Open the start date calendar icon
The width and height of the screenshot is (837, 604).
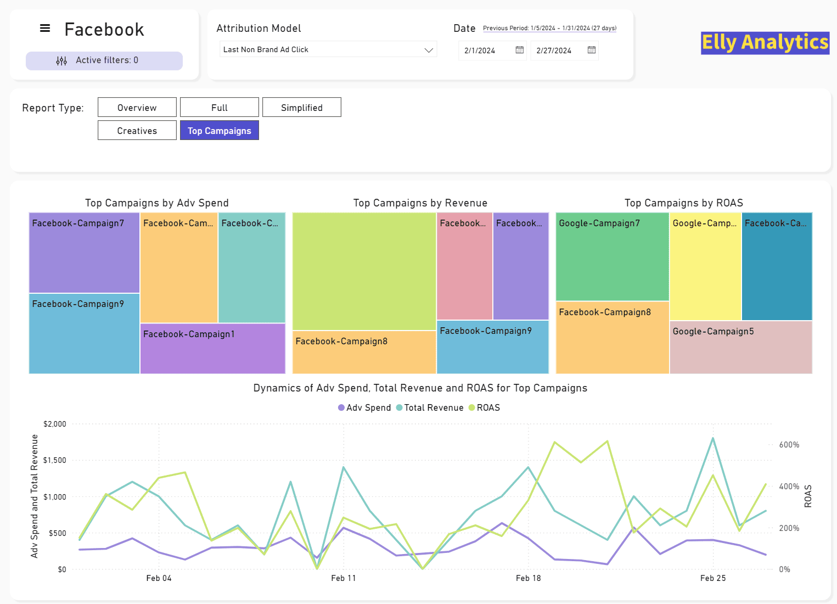pos(519,50)
